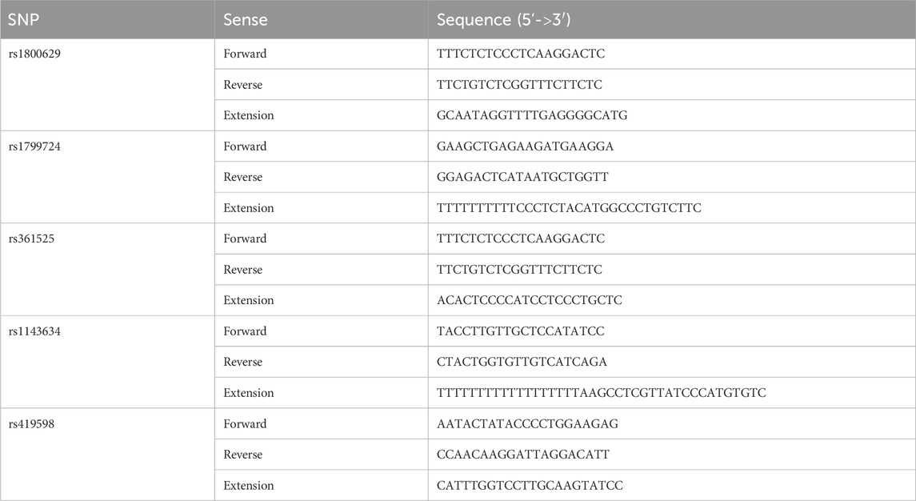Click sequence GAAGCTGAGAAGATGAAGGA
This screenshot has width=916, height=501.
(x=525, y=146)
